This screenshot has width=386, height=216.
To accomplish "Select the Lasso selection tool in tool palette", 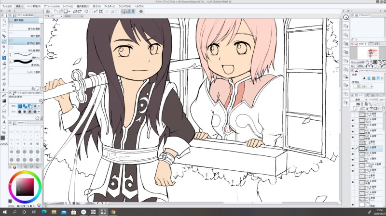I will click(4, 41).
